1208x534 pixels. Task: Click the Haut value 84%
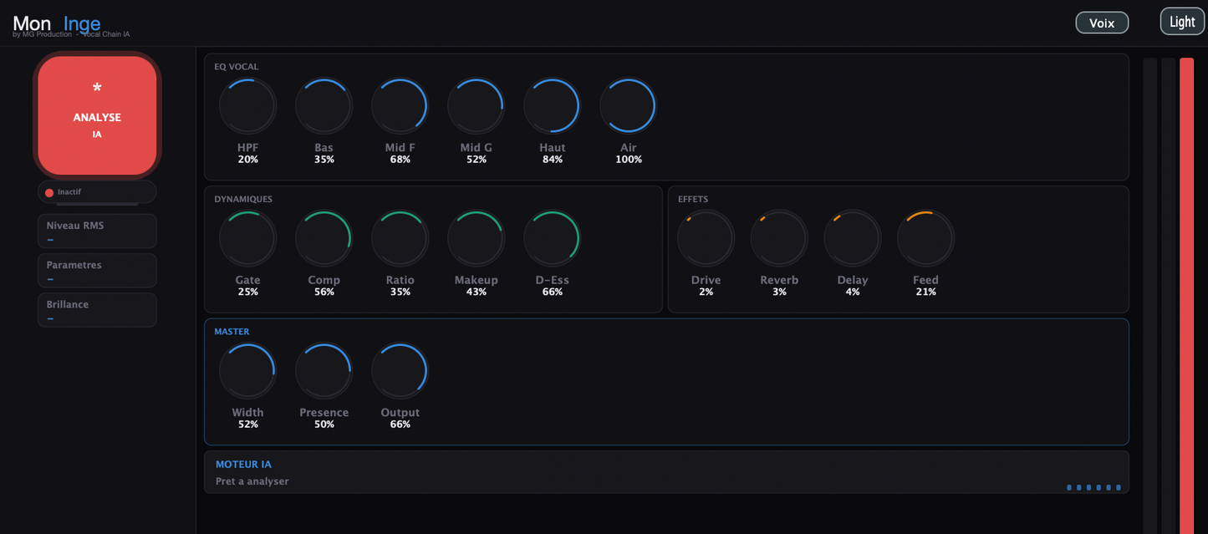(552, 160)
